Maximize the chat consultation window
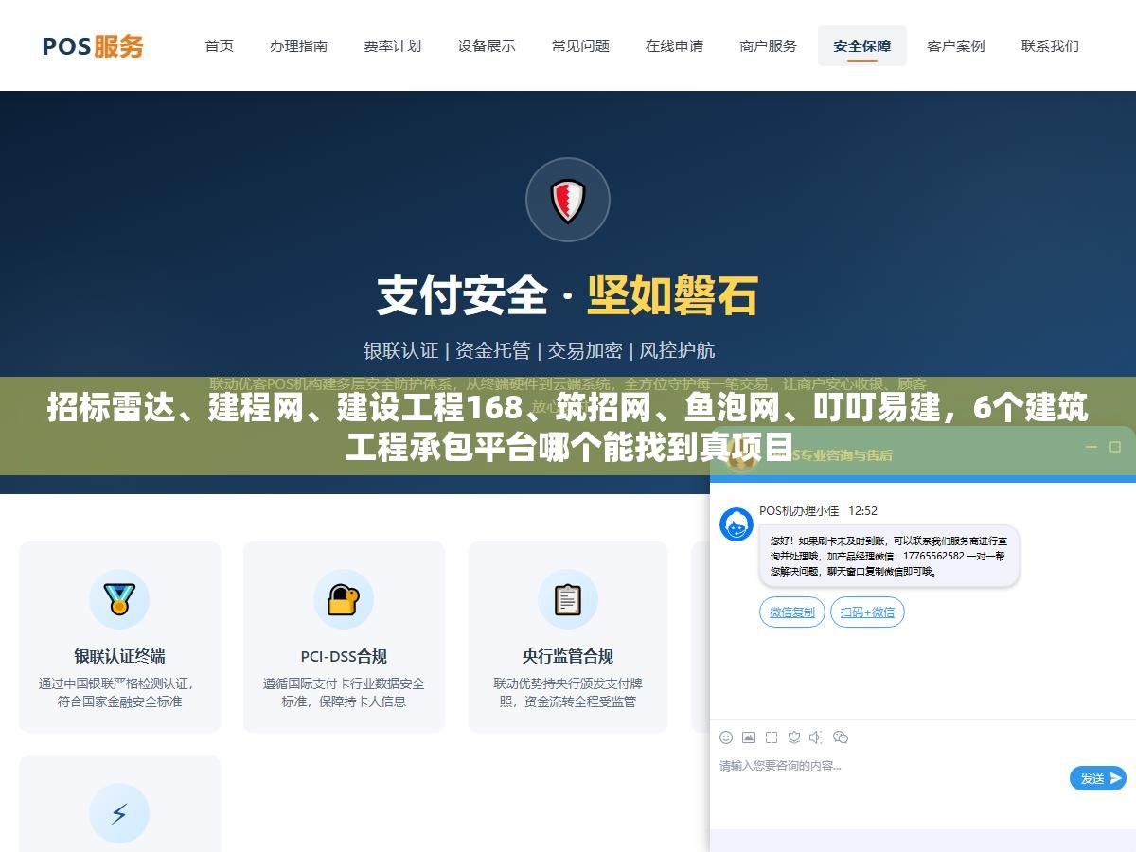 [x=1115, y=447]
